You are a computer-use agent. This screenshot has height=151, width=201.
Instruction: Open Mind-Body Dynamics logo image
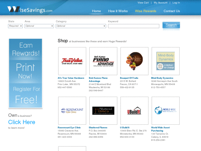point(166,61)
